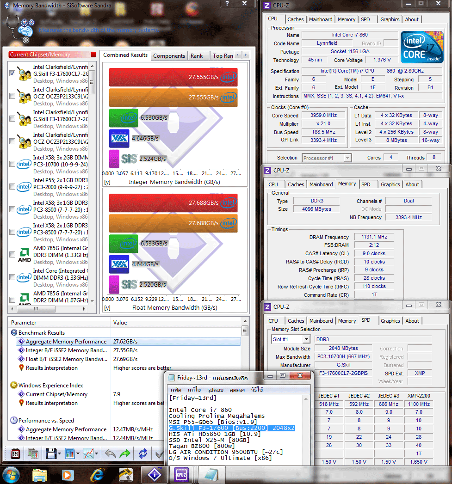Click the Intel Core i7 inside logo
Image resolution: width=452 pixels, height=484 pixels.
click(422, 47)
